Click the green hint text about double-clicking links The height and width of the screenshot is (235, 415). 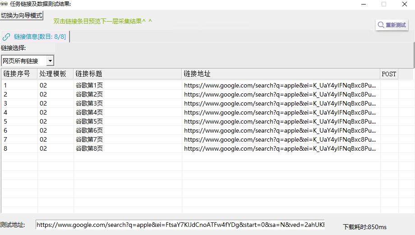[103, 21]
